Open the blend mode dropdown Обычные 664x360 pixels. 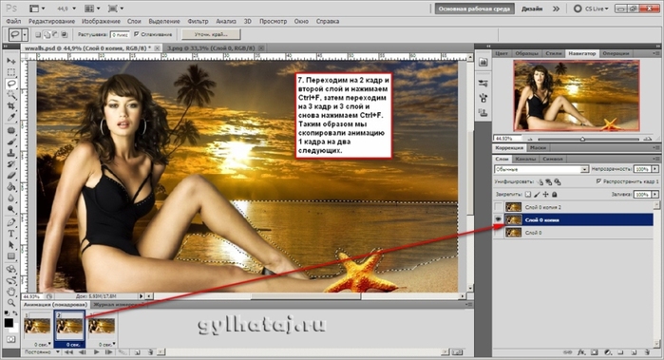point(541,169)
